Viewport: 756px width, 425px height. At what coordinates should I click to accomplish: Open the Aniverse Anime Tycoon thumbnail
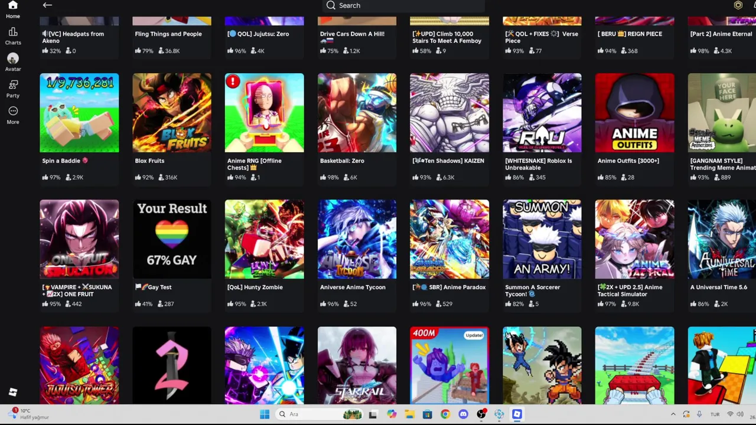pyautogui.click(x=357, y=239)
